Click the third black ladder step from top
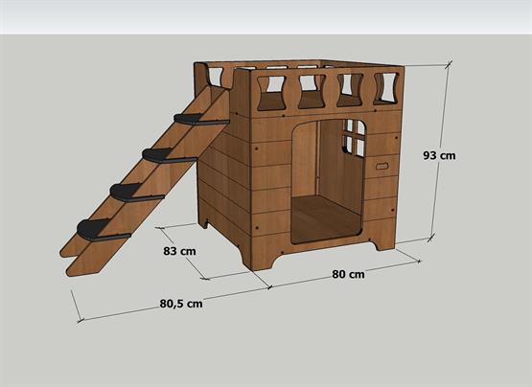 137,193
